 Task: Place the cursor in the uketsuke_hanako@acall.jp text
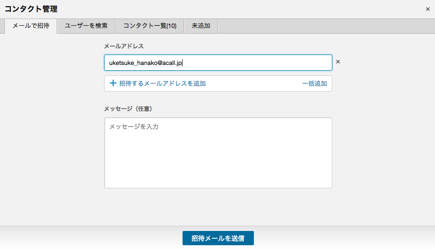[145, 63]
